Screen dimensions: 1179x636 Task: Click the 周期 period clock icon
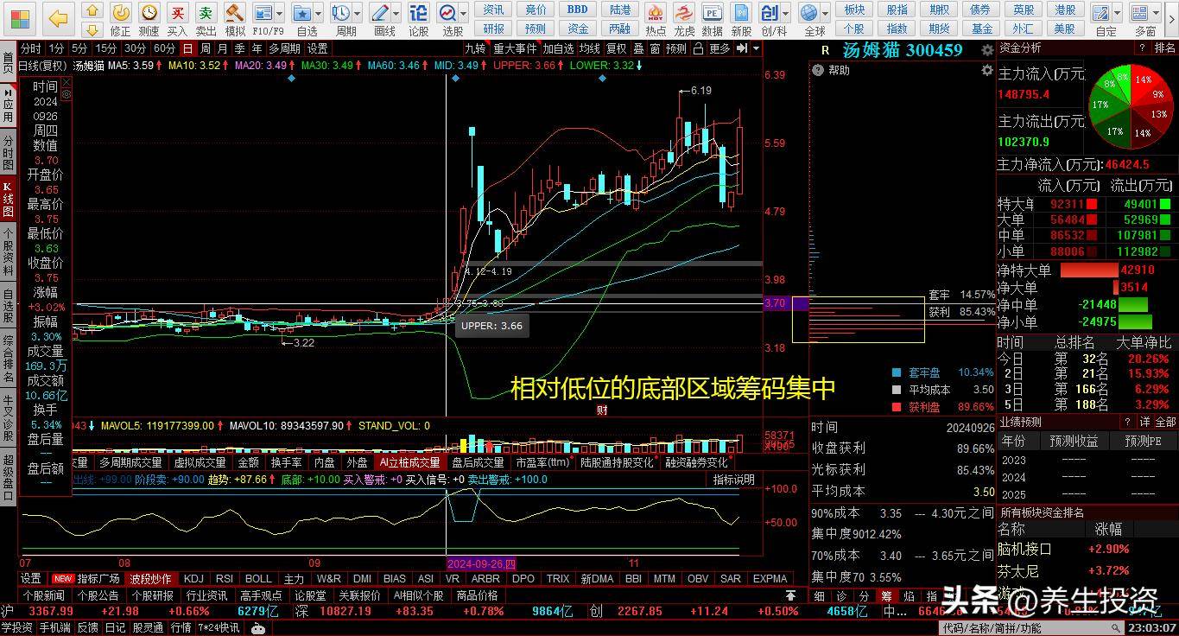click(x=341, y=13)
